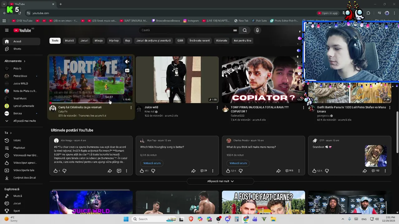399x224 pixels.
Task: Open Videoclipuri apreciate in sidebar
Action: point(21,163)
